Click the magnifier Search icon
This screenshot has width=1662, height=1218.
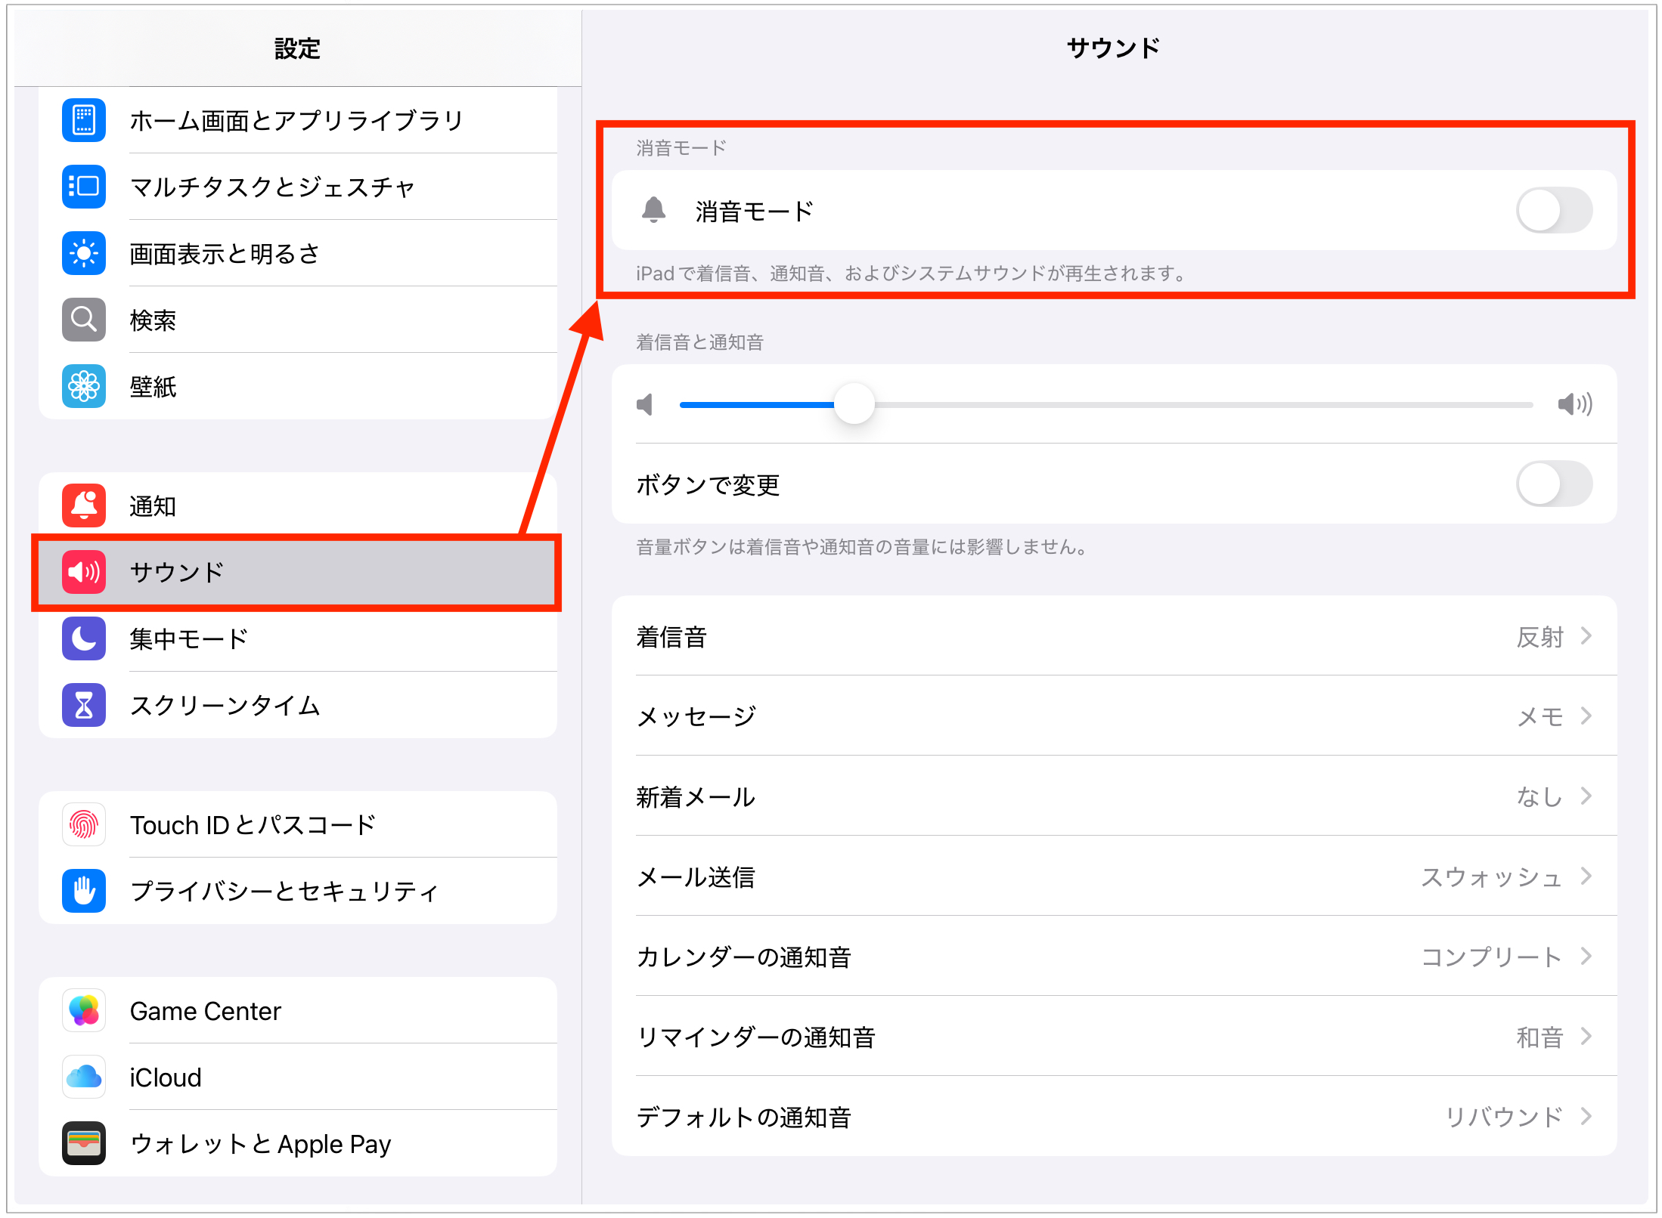pos(84,320)
